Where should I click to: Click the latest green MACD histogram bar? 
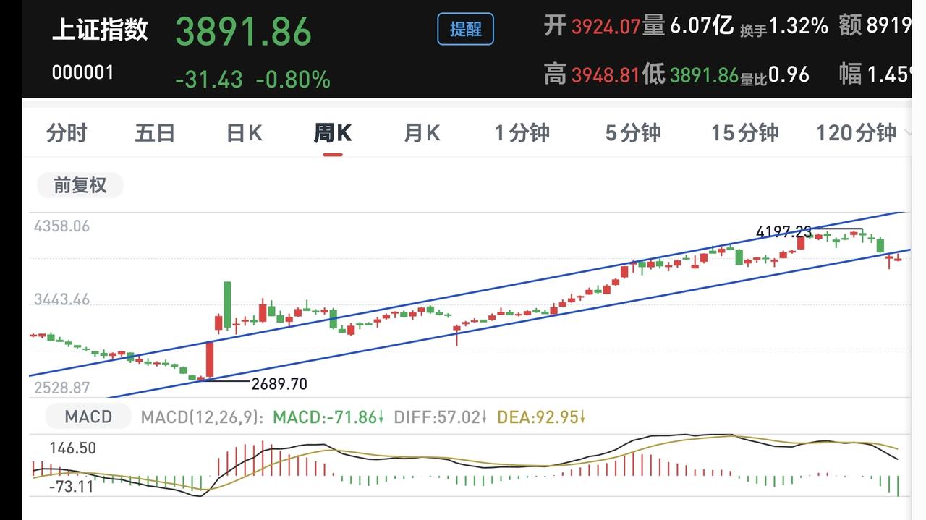898,486
